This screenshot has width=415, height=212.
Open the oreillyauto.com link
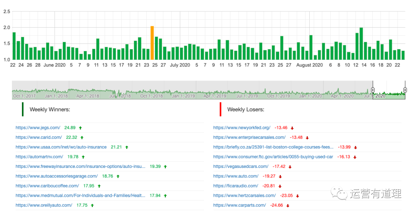[x=44, y=205]
